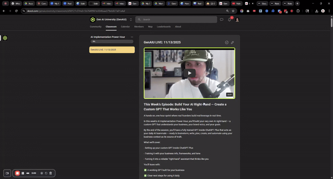Restart the recording with circular arrow icon

(46, 173)
